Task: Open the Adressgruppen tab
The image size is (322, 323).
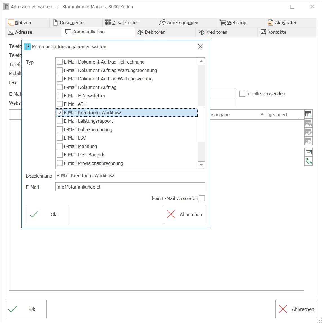Action: point(187,23)
